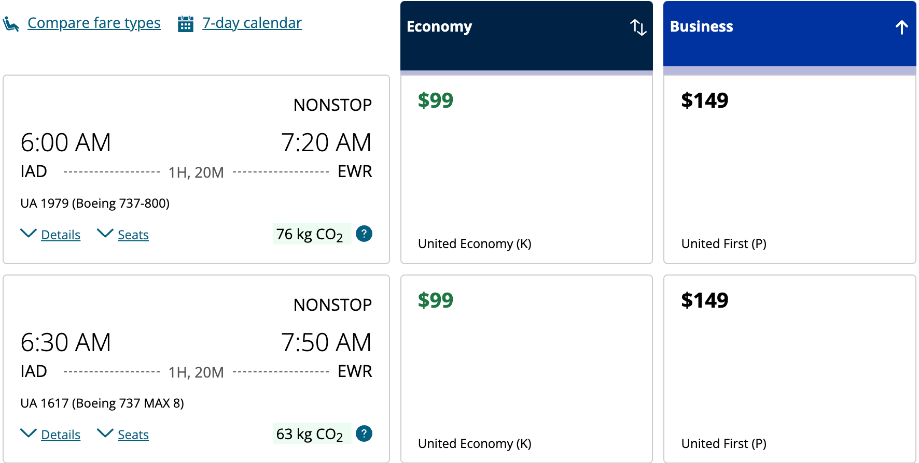The height and width of the screenshot is (463, 919).
Task: Expand Details for the 6:00 AM flight
Action: pos(61,235)
